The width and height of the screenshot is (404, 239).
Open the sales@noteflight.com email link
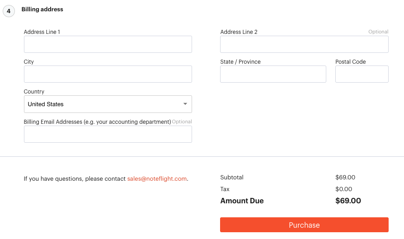point(157,178)
